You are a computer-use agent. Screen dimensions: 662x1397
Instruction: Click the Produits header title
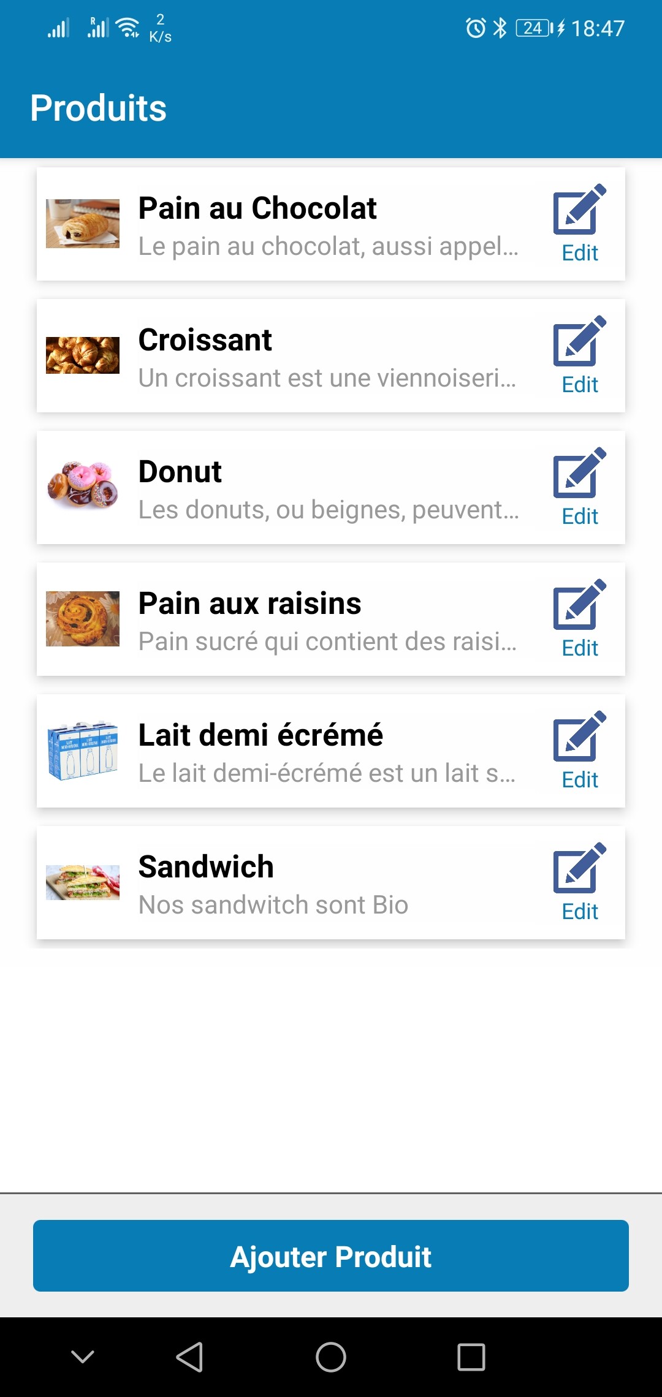point(98,108)
